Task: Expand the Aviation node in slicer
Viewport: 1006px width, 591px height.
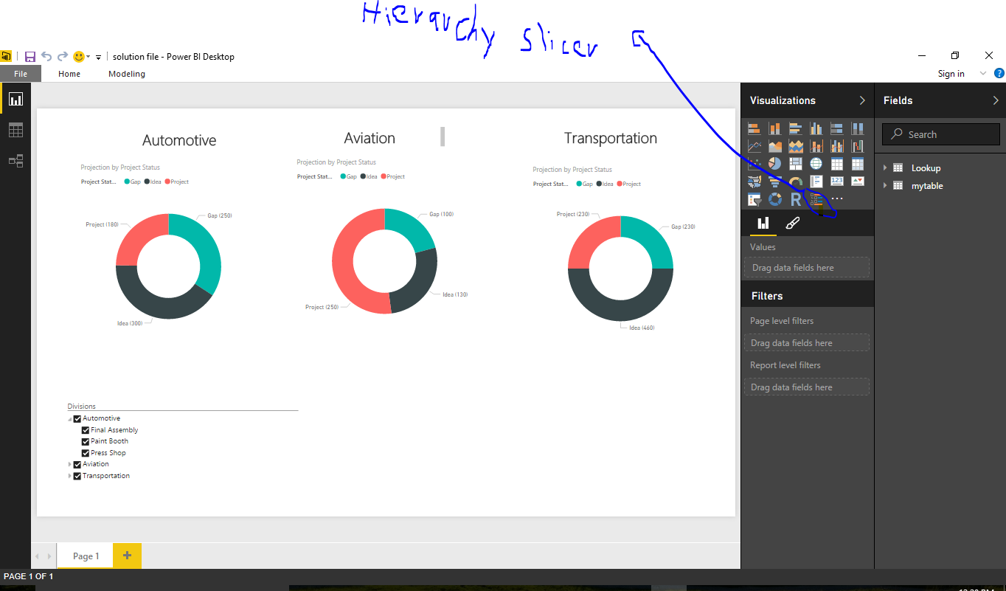Action: pos(70,464)
